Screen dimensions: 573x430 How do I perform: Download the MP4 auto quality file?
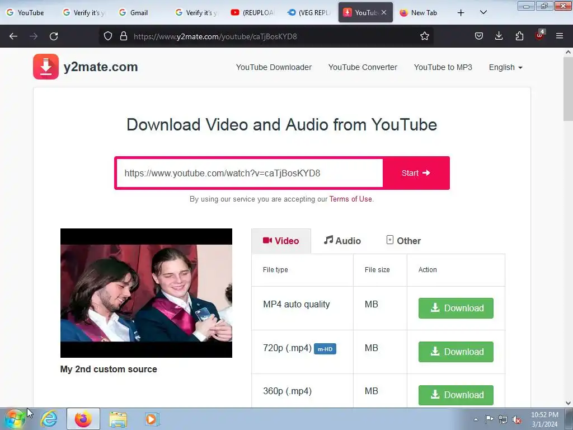pyautogui.click(x=455, y=308)
